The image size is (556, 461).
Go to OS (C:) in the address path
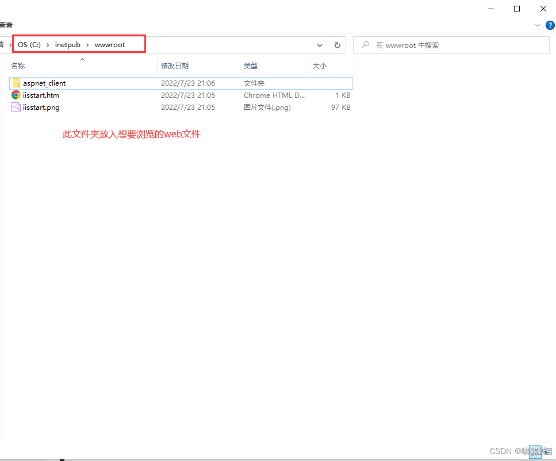point(30,45)
